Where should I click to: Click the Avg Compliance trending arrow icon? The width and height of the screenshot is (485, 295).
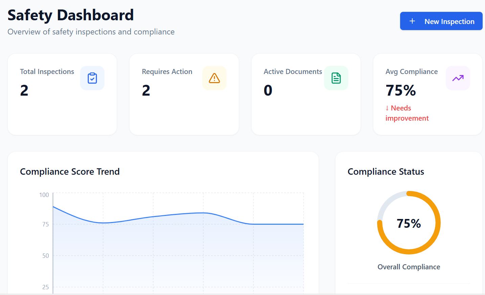click(x=458, y=78)
